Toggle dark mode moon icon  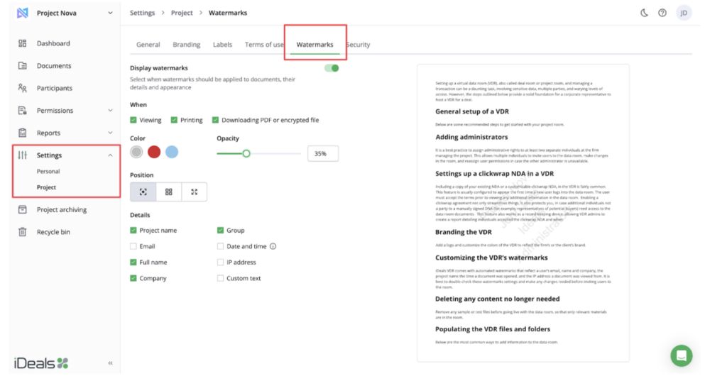(x=645, y=13)
